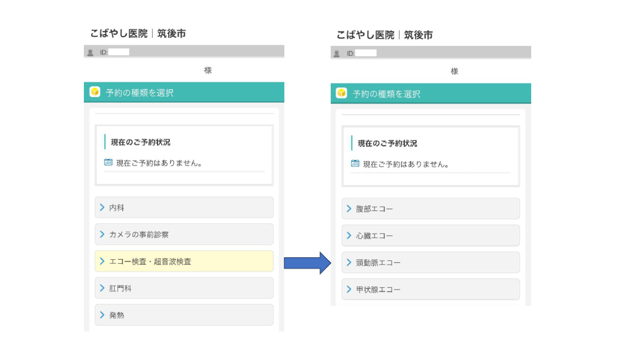Select the 心臓エコー reservation
This screenshot has height=347, width=617.
tap(430, 236)
